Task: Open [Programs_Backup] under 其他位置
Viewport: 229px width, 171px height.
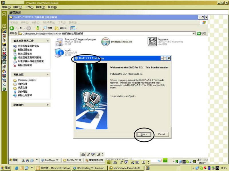Action: [x=27, y=80]
